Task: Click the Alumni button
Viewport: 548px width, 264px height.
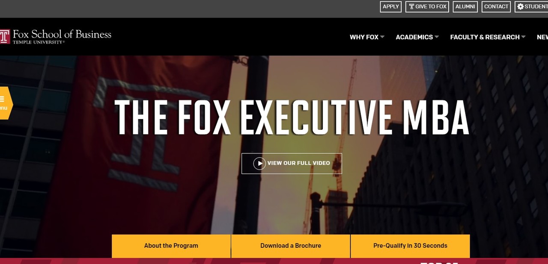Action: [465, 6]
